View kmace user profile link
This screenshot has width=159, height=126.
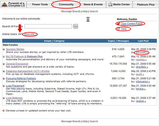point(141,89)
